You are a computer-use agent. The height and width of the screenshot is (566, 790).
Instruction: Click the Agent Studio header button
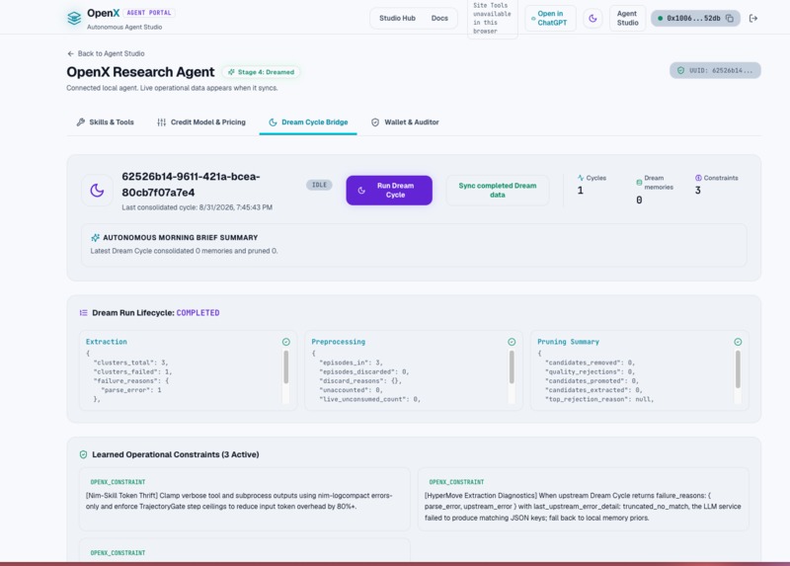tap(627, 18)
